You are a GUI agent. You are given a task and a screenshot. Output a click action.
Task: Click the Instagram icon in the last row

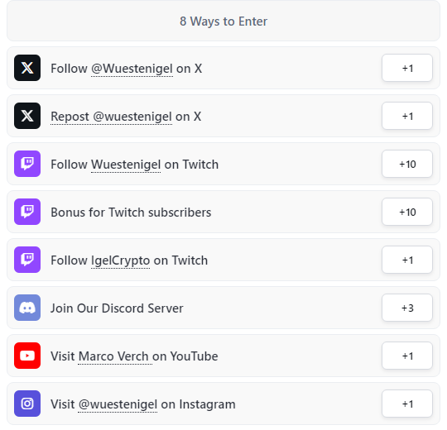(27, 404)
